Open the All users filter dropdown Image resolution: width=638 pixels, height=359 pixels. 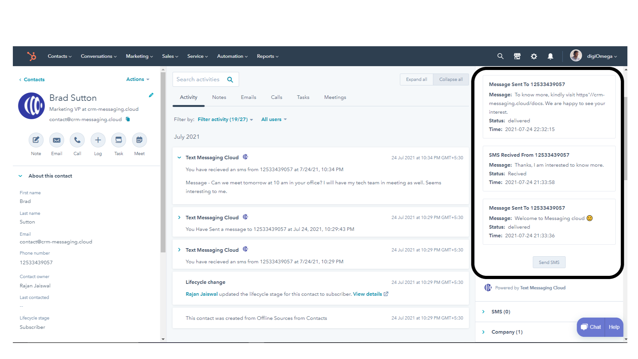click(x=274, y=119)
